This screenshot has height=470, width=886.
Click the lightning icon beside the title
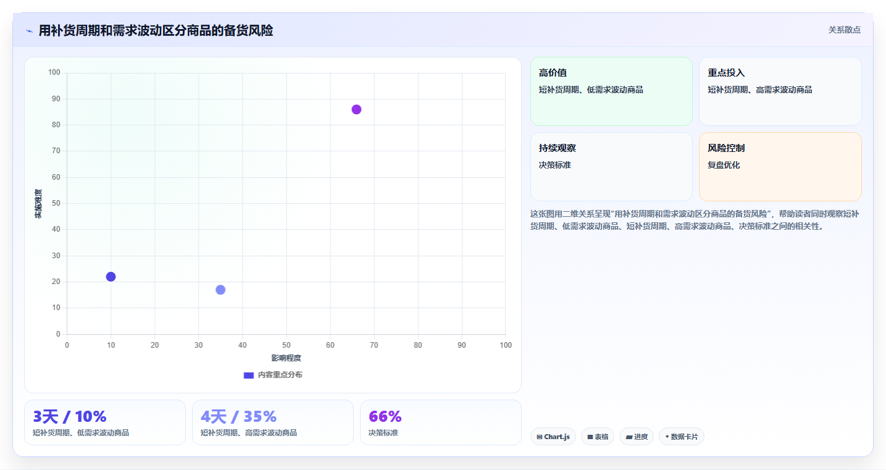pyautogui.click(x=30, y=31)
